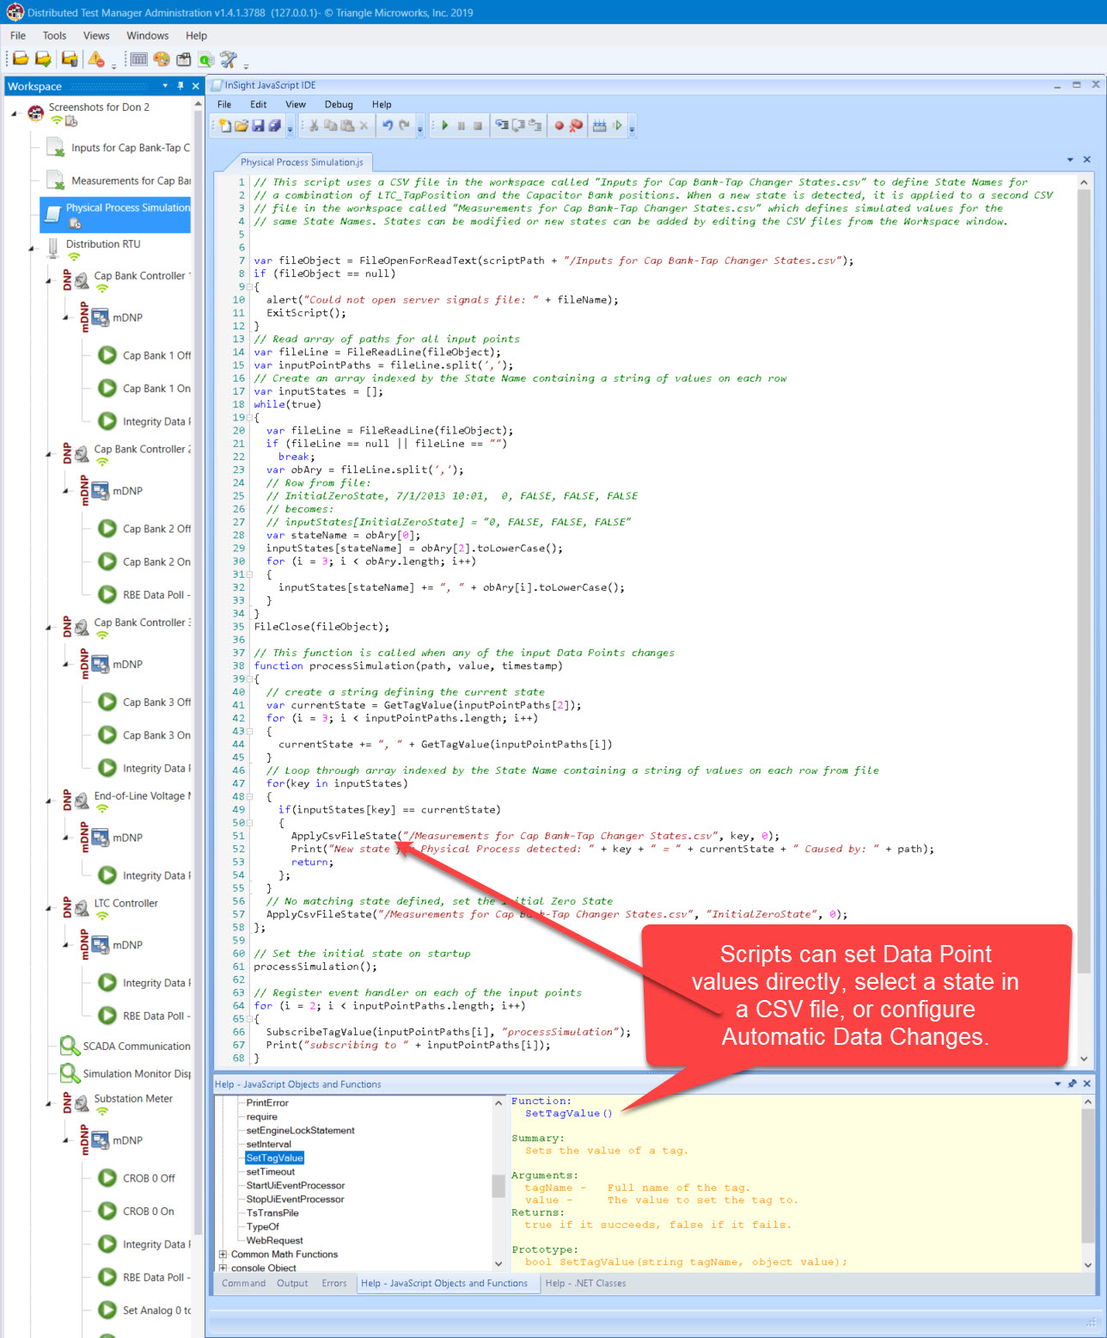Viewport: 1107px width, 1338px height.
Task: Click the warning triangle icon in main toolbar
Action: (x=95, y=59)
